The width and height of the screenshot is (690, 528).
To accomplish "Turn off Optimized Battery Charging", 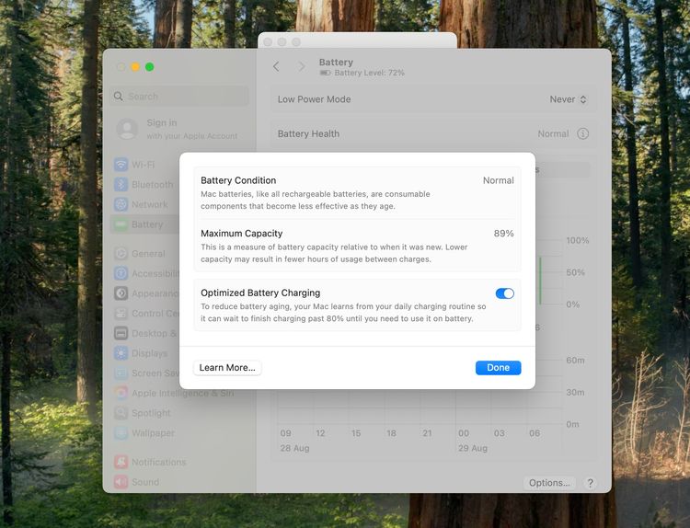I will click(x=504, y=293).
